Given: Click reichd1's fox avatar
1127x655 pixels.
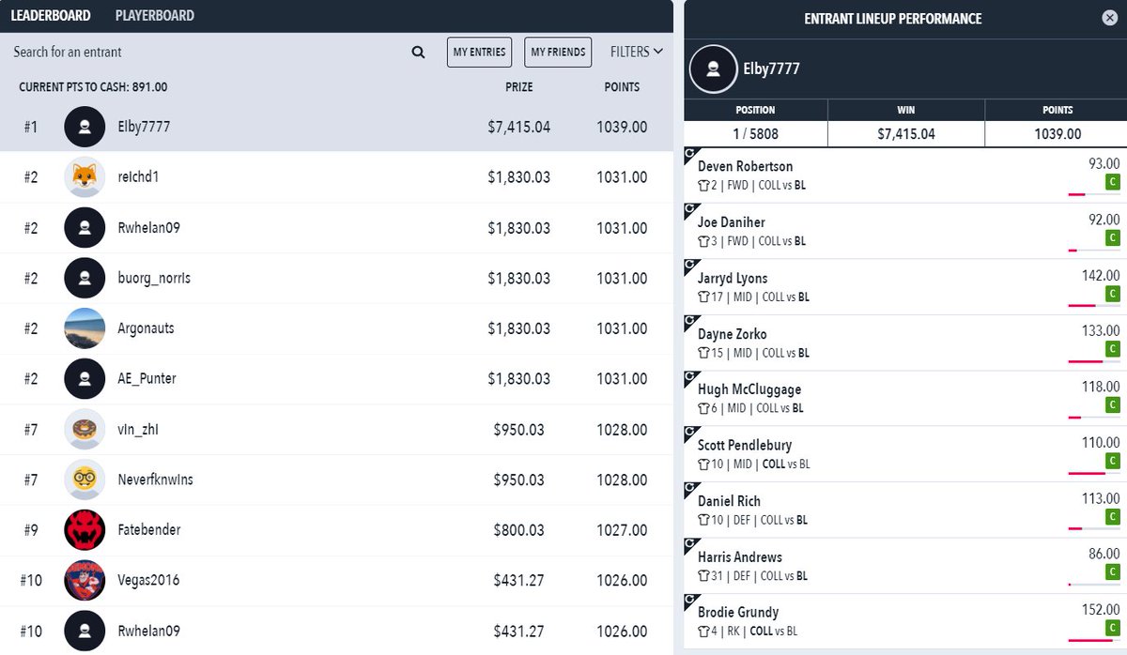Looking at the screenshot, I should [x=85, y=177].
